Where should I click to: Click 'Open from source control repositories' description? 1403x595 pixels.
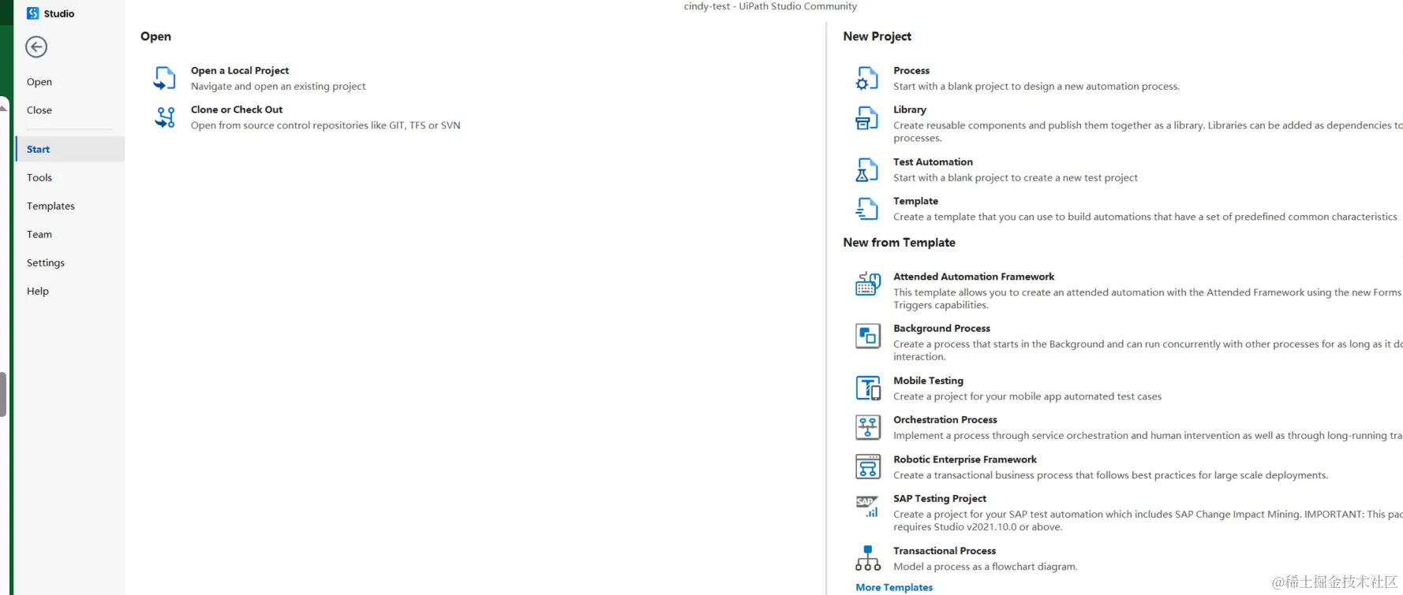point(326,125)
